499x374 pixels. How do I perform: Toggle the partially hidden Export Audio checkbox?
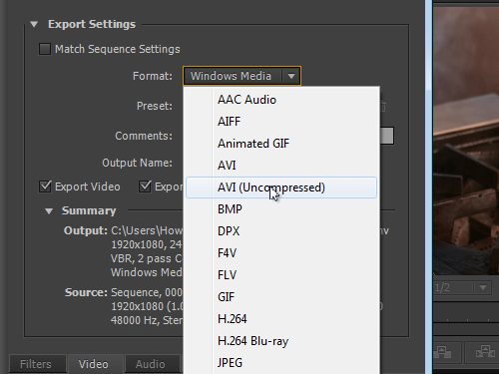click(145, 187)
